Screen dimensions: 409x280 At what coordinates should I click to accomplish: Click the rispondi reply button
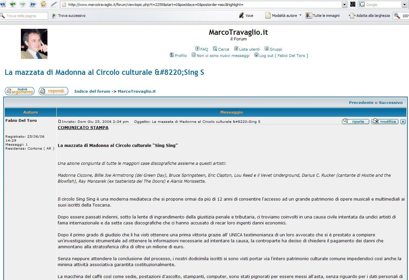pos(53,91)
